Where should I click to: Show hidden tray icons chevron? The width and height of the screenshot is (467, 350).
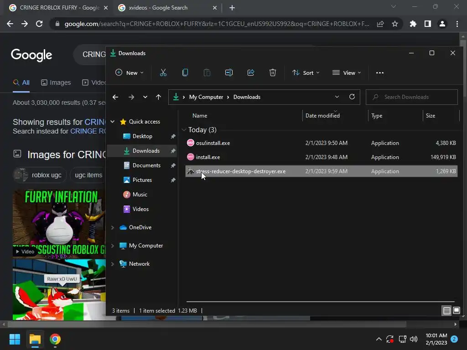tap(379, 339)
